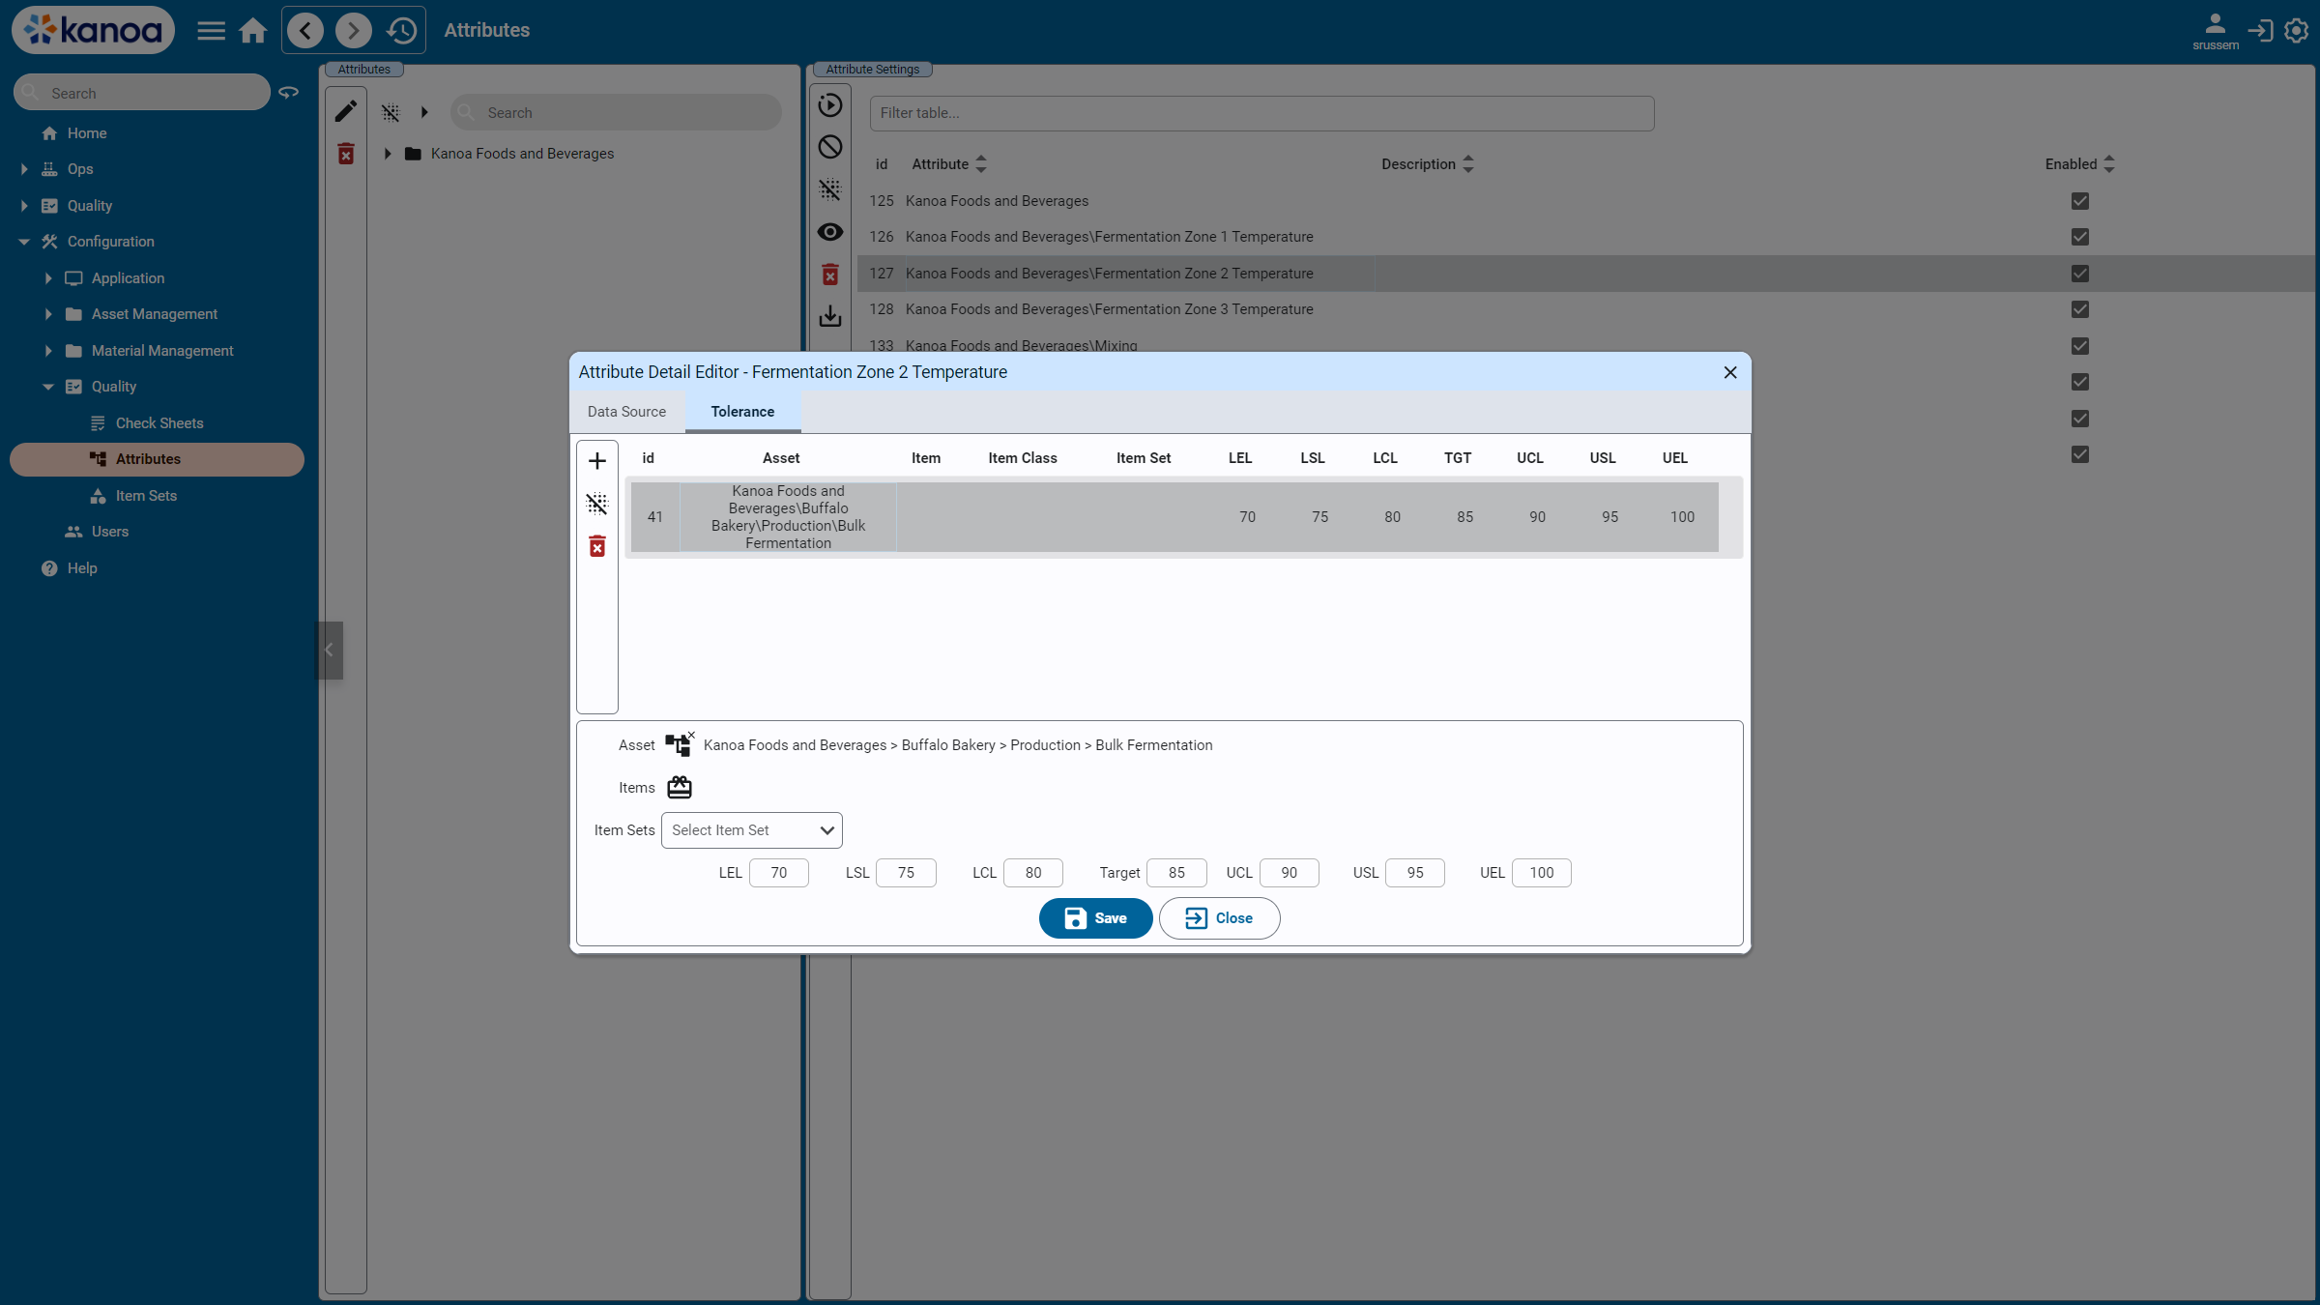Save the tolerance settings
This screenshot has height=1305, width=2320.
1095,918
